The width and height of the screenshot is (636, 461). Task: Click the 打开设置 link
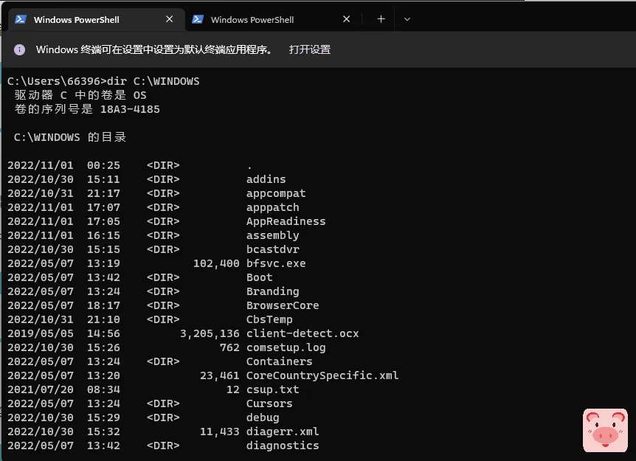pyautogui.click(x=310, y=49)
